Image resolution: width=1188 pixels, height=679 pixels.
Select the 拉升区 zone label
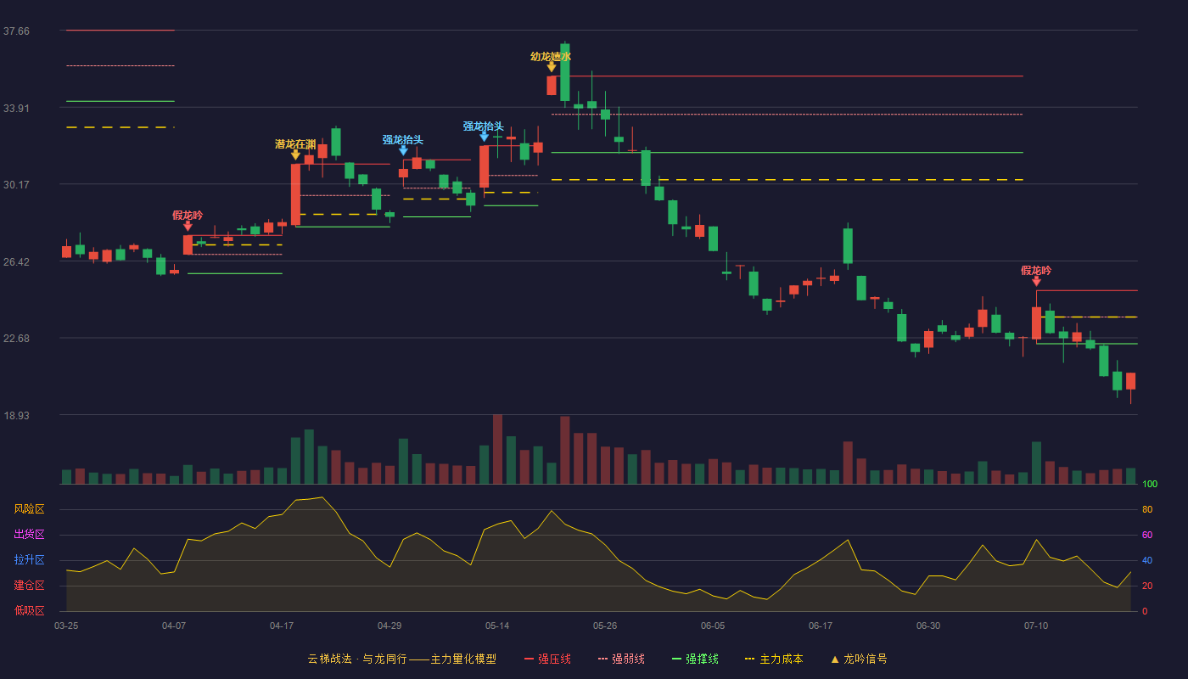[30, 560]
